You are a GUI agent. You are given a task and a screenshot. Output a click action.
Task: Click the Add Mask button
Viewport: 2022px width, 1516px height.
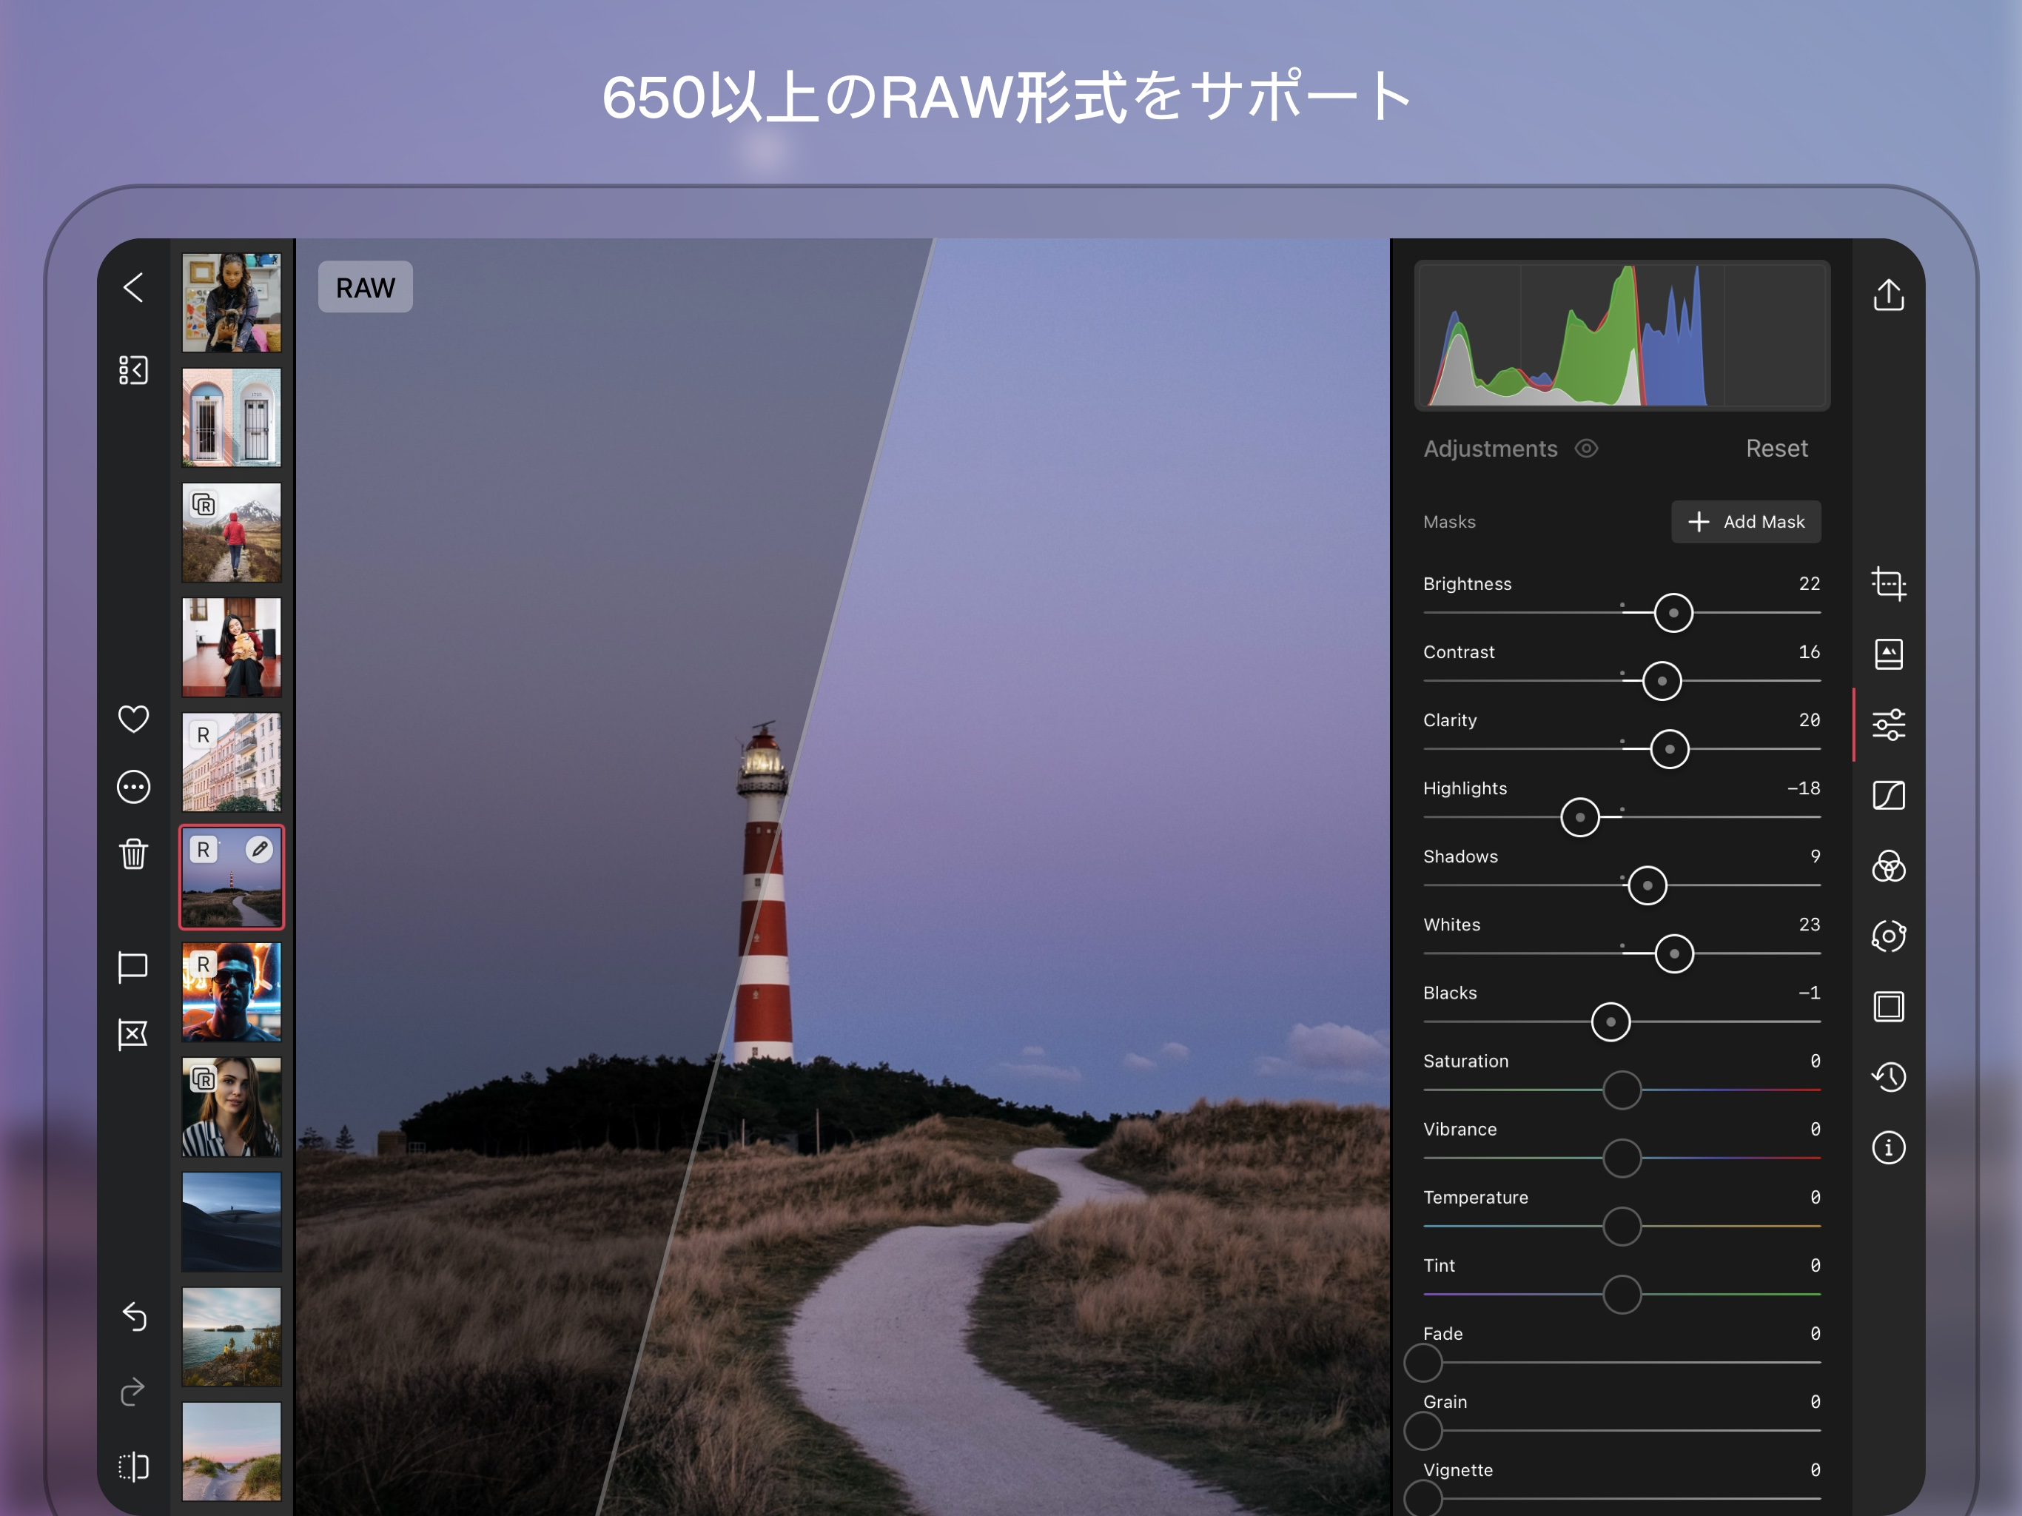[x=1745, y=522]
